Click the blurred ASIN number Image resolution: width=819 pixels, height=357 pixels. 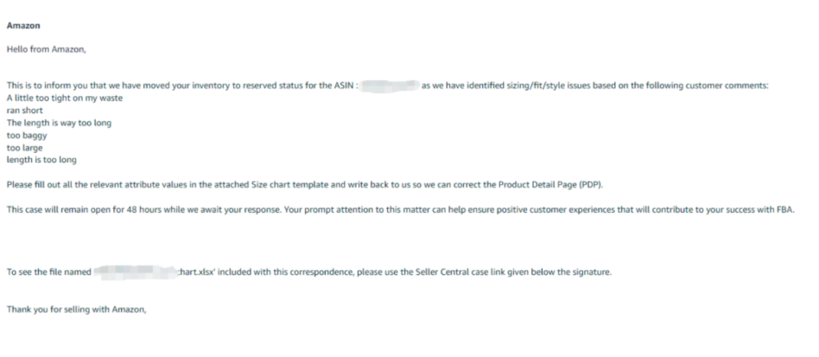point(390,86)
